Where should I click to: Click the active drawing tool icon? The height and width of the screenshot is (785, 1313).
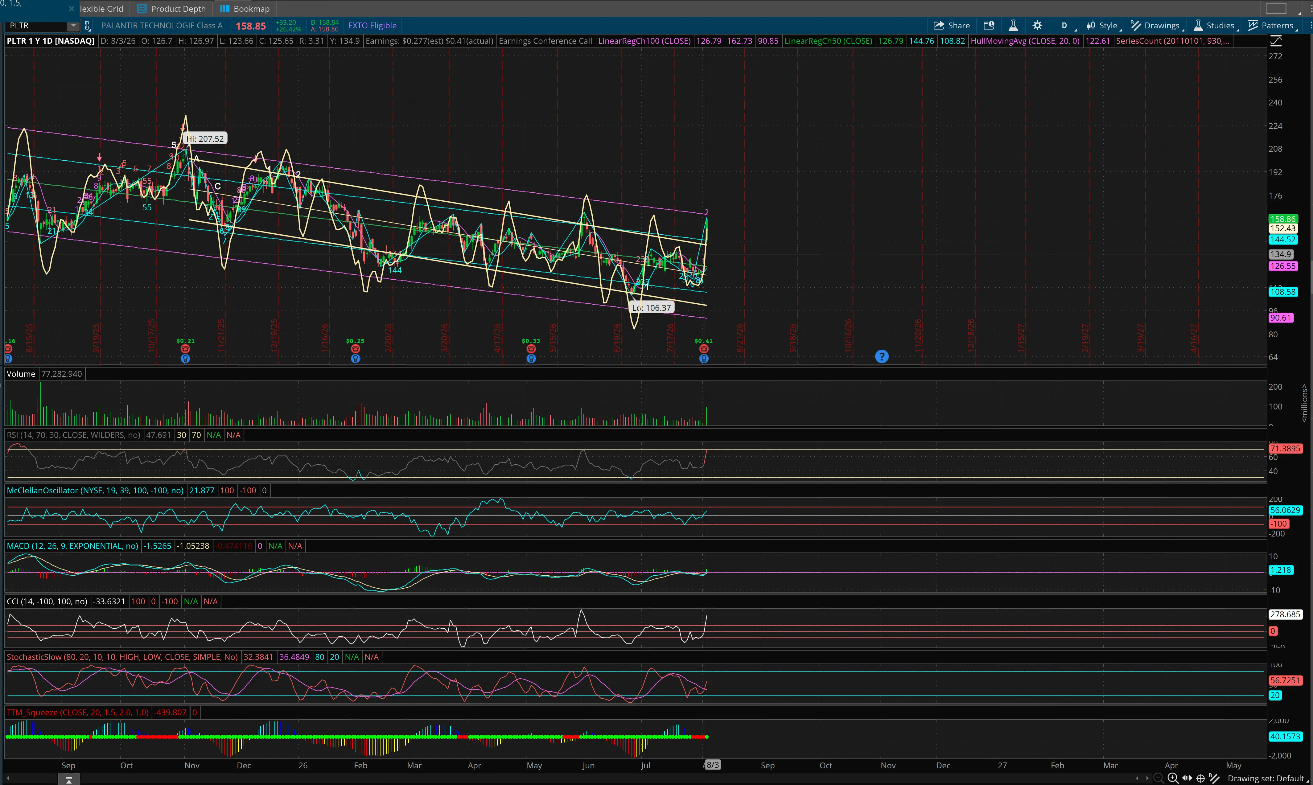click(x=1214, y=778)
